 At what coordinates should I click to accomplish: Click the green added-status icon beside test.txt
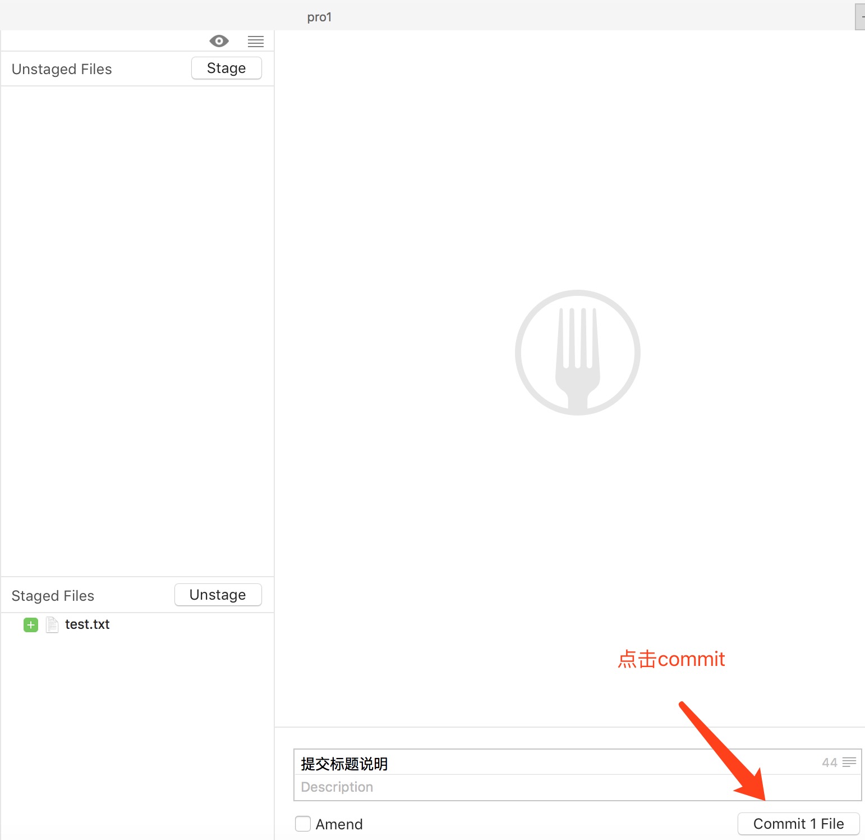[31, 624]
